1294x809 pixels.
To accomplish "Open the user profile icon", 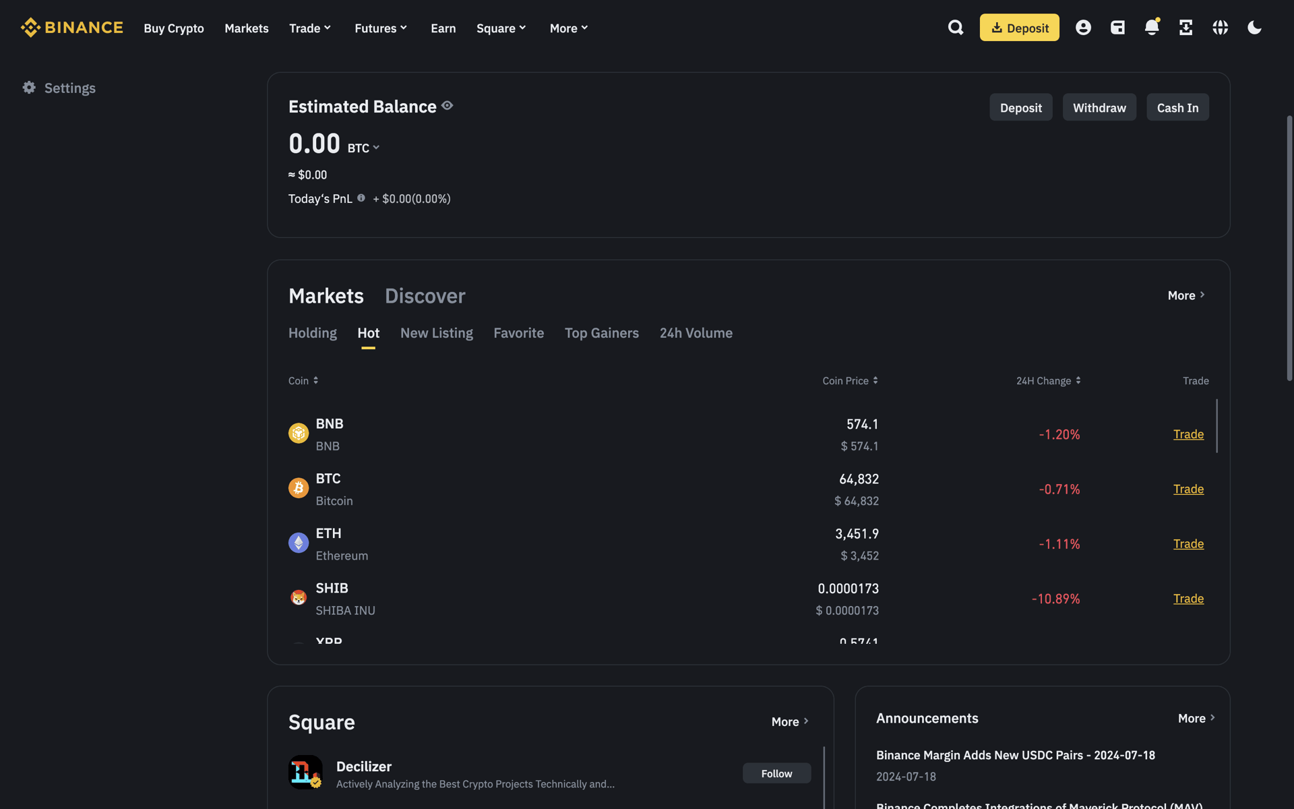I will coord(1083,28).
